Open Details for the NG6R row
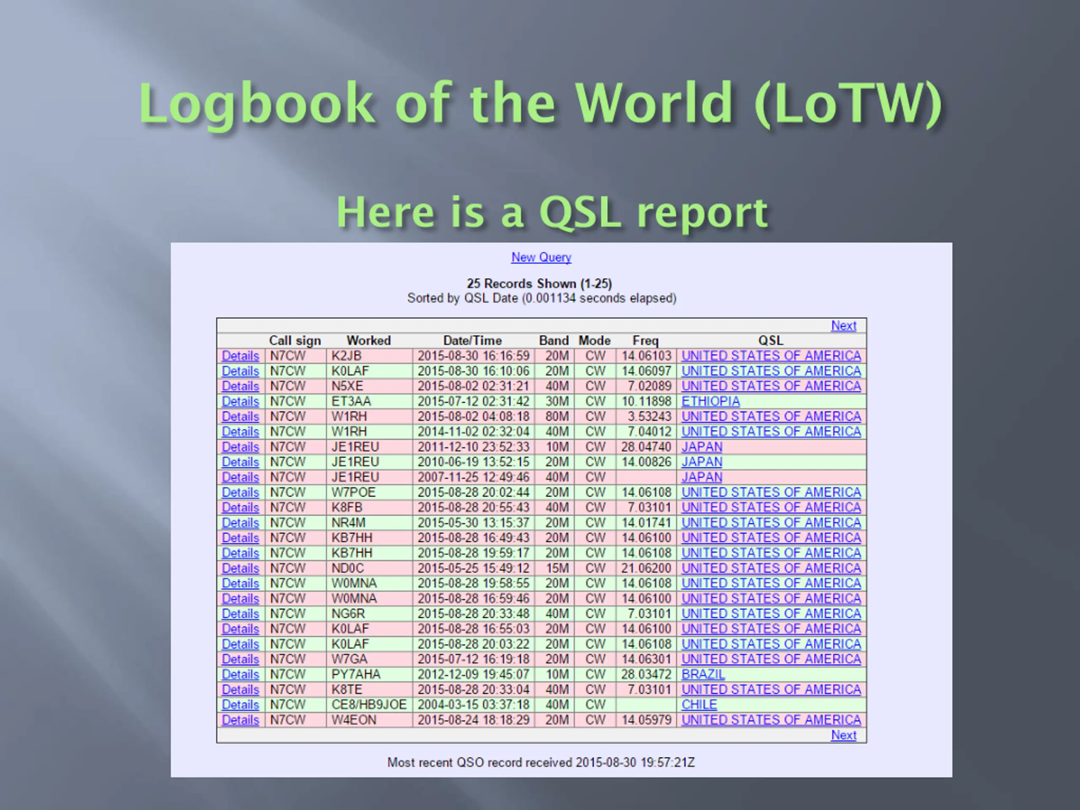Image resolution: width=1080 pixels, height=810 pixels. click(x=240, y=614)
